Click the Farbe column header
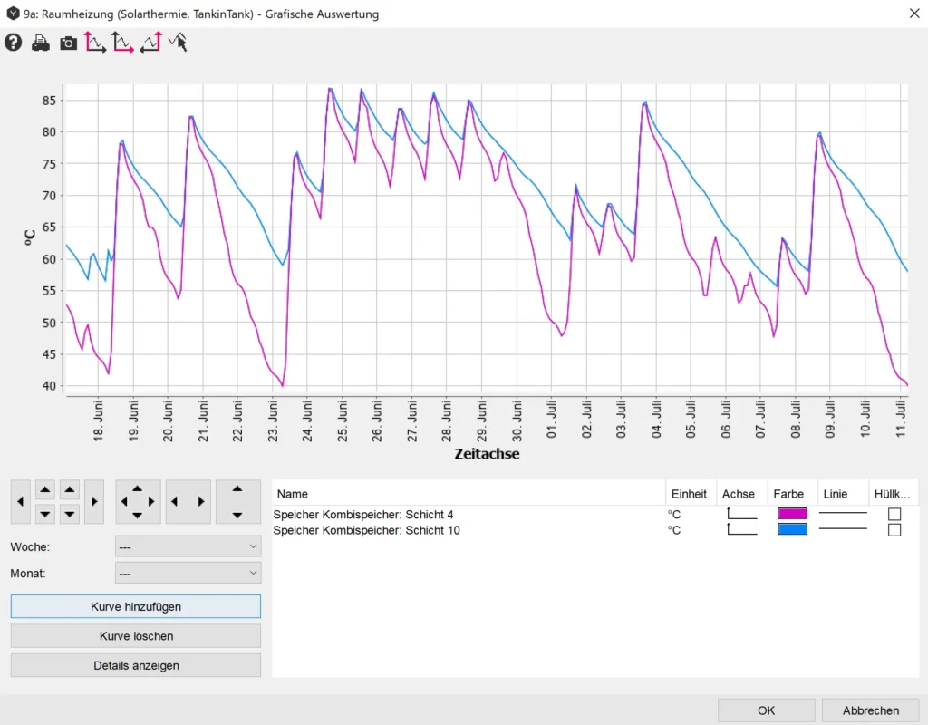 [792, 494]
